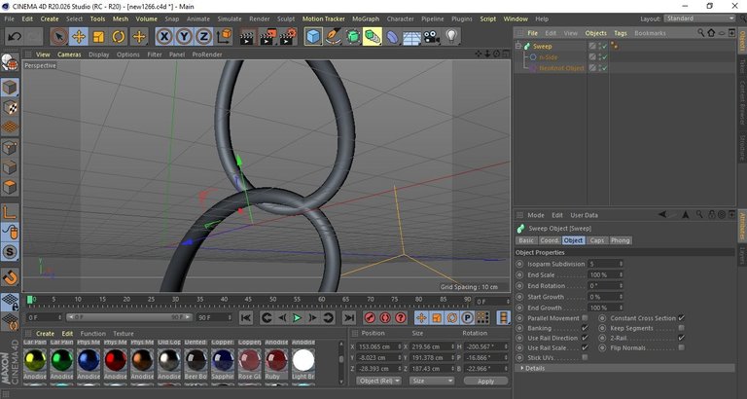Open the Floor environment objects icon
The width and height of the screenshot is (747, 399).
click(x=411, y=37)
